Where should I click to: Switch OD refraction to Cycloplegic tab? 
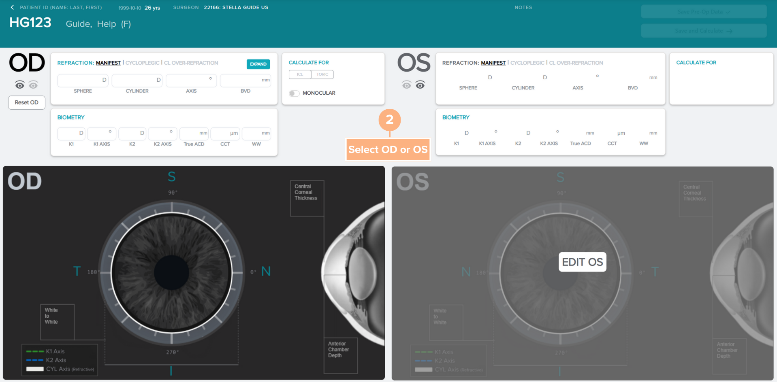tap(142, 63)
